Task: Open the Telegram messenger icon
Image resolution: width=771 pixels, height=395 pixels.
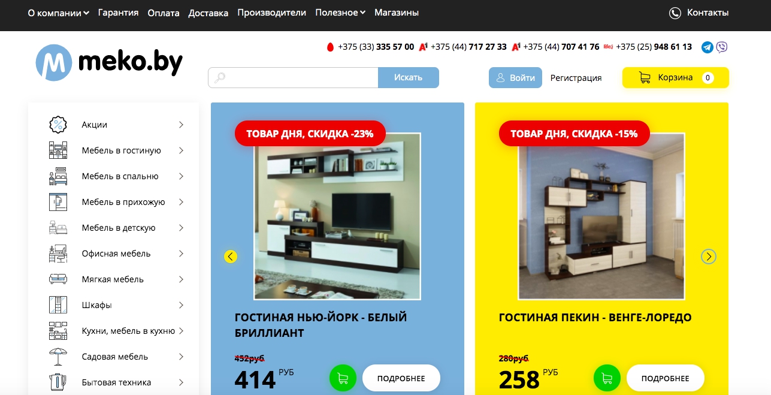Action: (x=707, y=47)
